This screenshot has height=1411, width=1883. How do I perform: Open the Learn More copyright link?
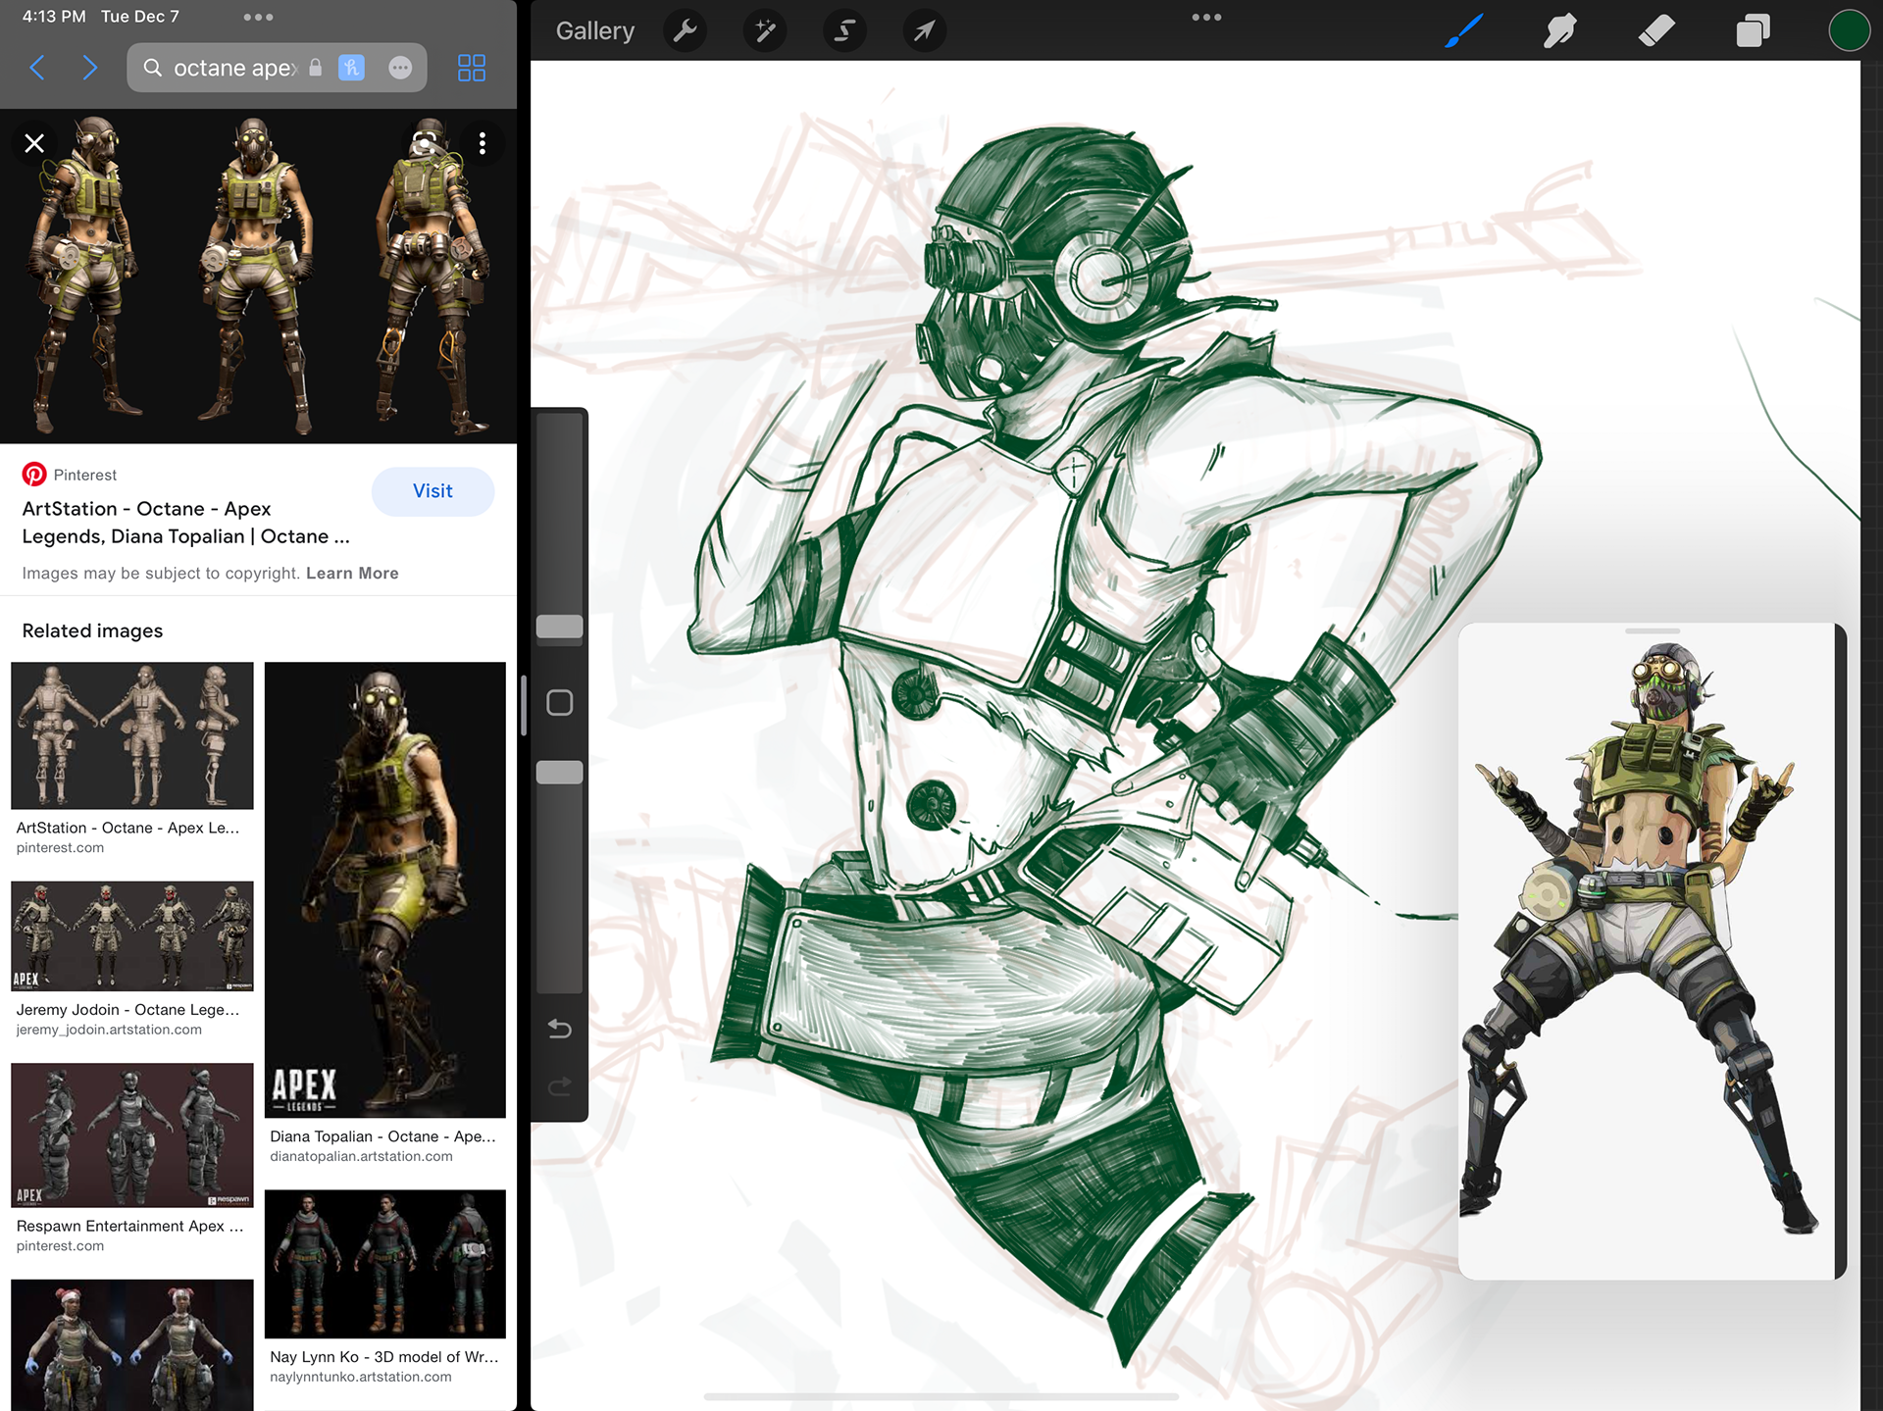point(352,574)
